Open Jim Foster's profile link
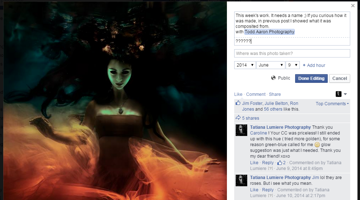This screenshot has width=360, height=200. pos(252,103)
